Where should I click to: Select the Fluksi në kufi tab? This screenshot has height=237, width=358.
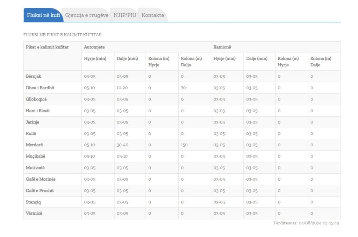[x=43, y=15]
